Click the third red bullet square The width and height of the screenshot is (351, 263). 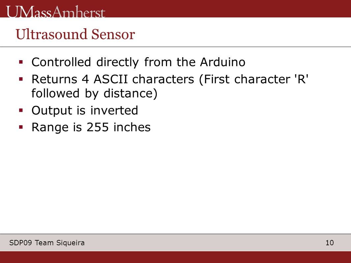click(21, 110)
